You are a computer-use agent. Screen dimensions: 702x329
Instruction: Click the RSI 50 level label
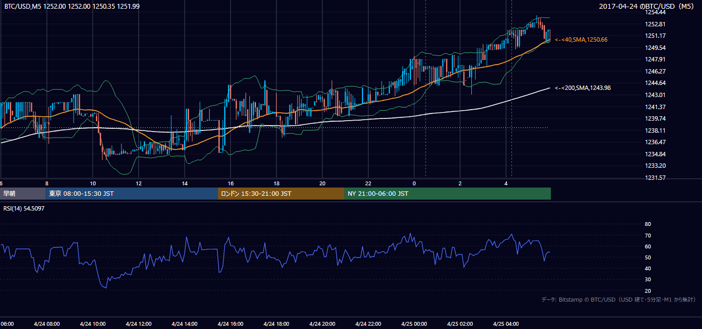point(648,257)
